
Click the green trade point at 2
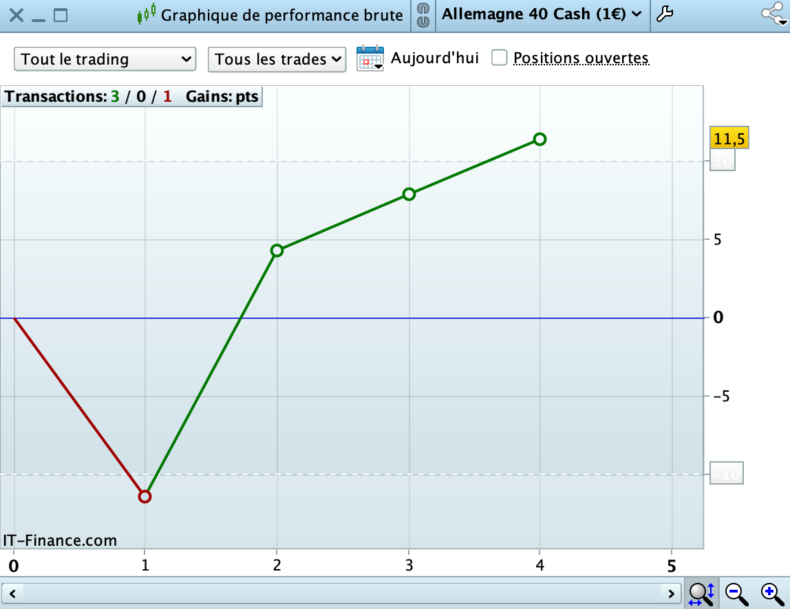tap(277, 251)
